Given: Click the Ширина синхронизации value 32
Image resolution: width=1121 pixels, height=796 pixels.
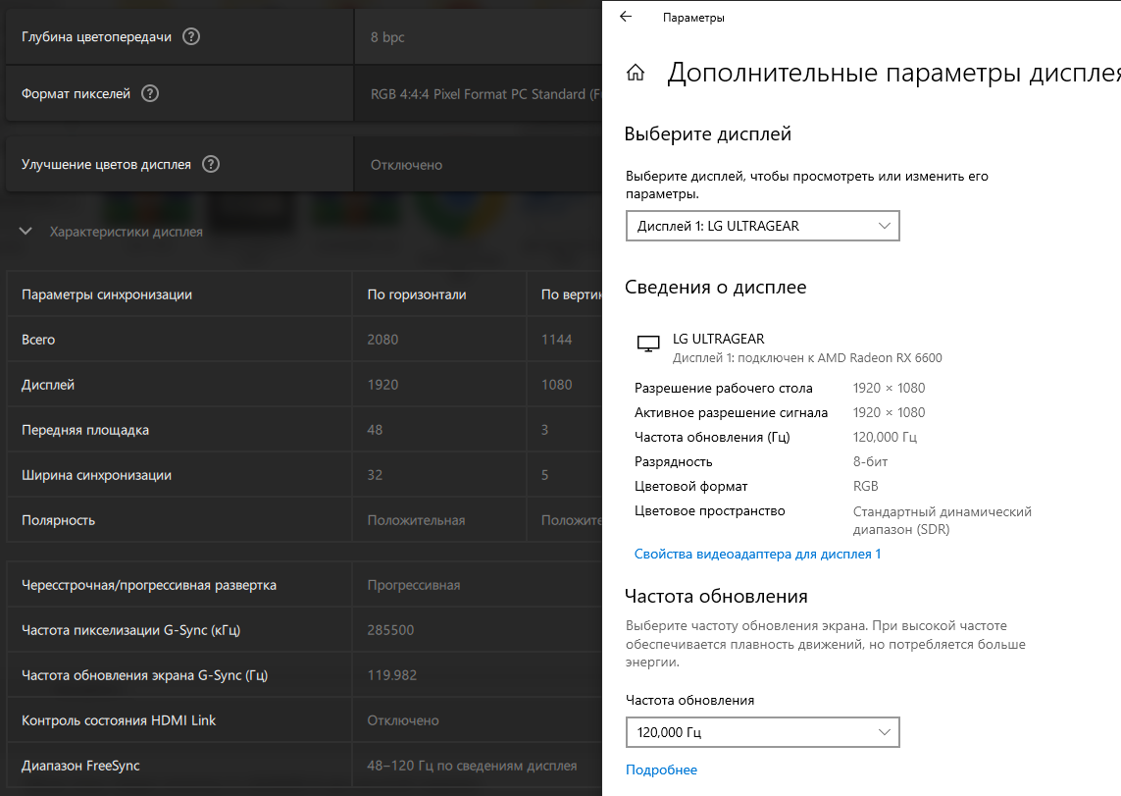Looking at the screenshot, I should pos(375,475).
